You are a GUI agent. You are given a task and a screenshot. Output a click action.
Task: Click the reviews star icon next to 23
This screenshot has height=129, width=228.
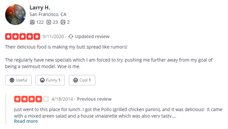49,22
